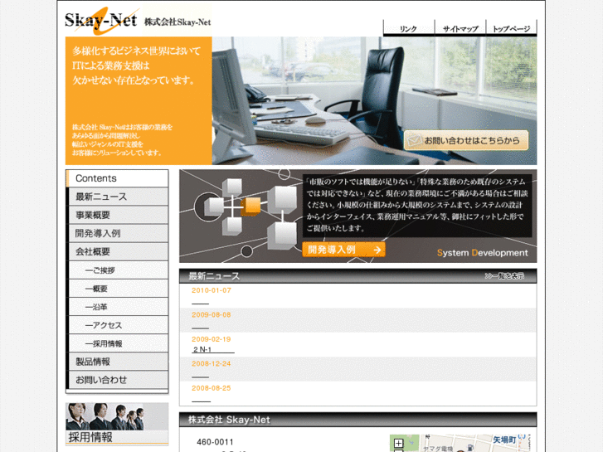Click the 一覧を表示 news link
603x452 pixels.
click(504, 276)
